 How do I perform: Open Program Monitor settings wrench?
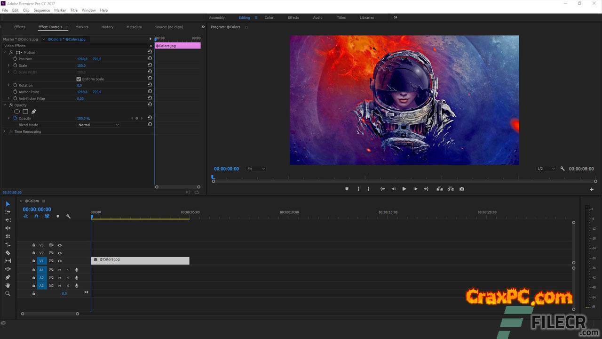pos(562,169)
